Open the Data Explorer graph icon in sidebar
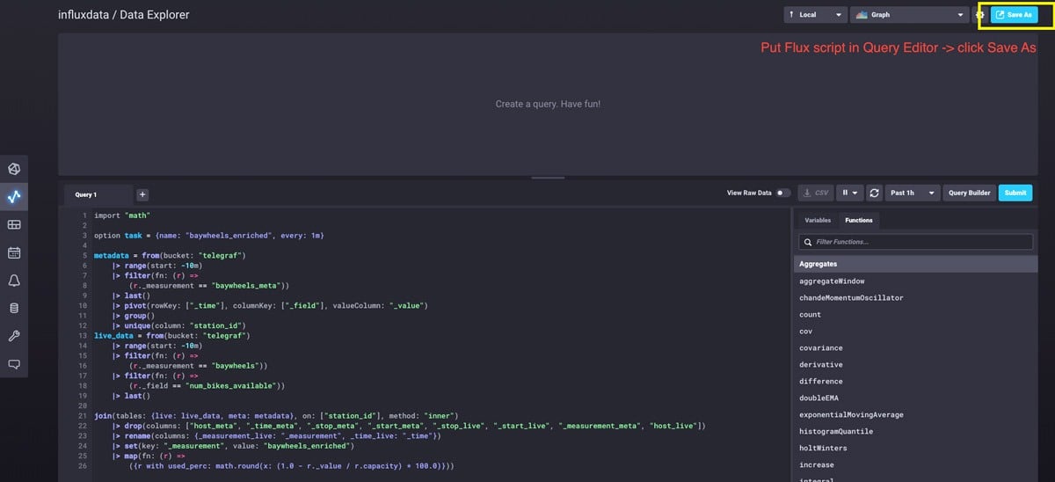This screenshot has height=482, width=1055. 14,197
